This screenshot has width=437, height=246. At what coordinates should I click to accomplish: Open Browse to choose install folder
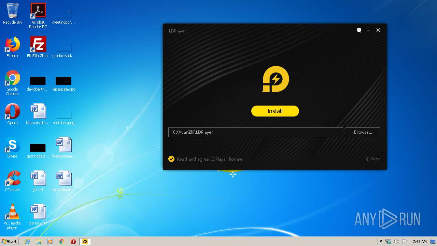[x=363, y=132]
